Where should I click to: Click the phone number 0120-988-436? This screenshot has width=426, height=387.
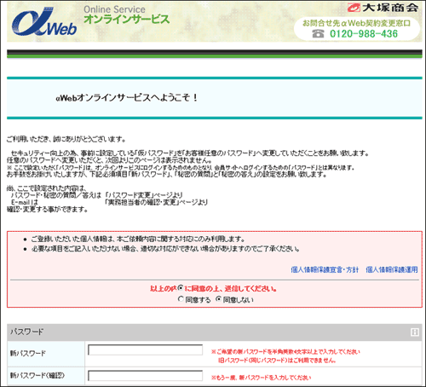[364, 33]
